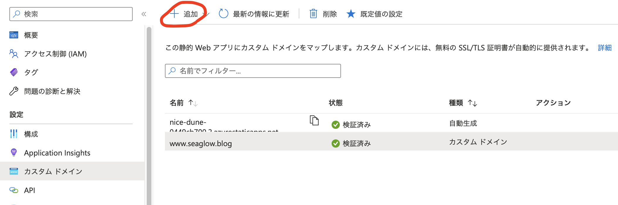Open the 詳細 link
This screenshot has width=618, height=205.
(x=604, y=48)
